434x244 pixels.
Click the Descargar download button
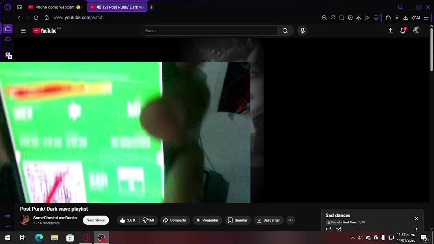[268, 220]
